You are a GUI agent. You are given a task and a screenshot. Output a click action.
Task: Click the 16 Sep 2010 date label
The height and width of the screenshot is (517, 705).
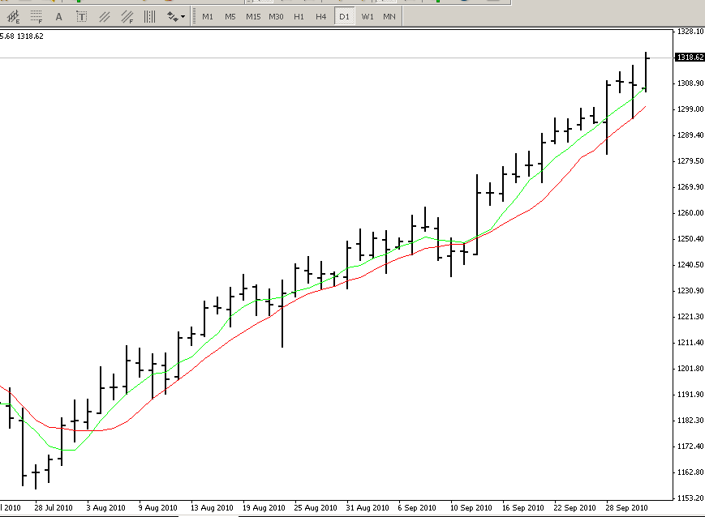coord(523,507)
